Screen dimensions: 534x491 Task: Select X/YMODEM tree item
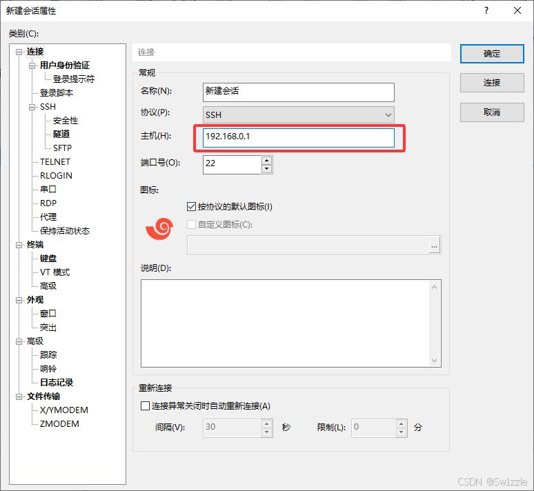pos(63,410)
